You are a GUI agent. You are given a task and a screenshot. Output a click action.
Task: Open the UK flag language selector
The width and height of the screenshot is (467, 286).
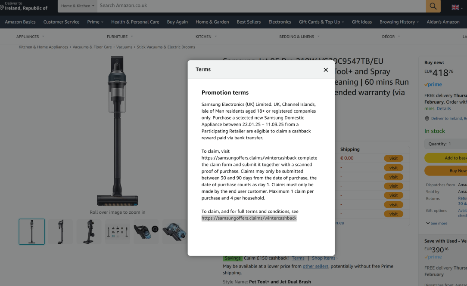coord(457,7)
